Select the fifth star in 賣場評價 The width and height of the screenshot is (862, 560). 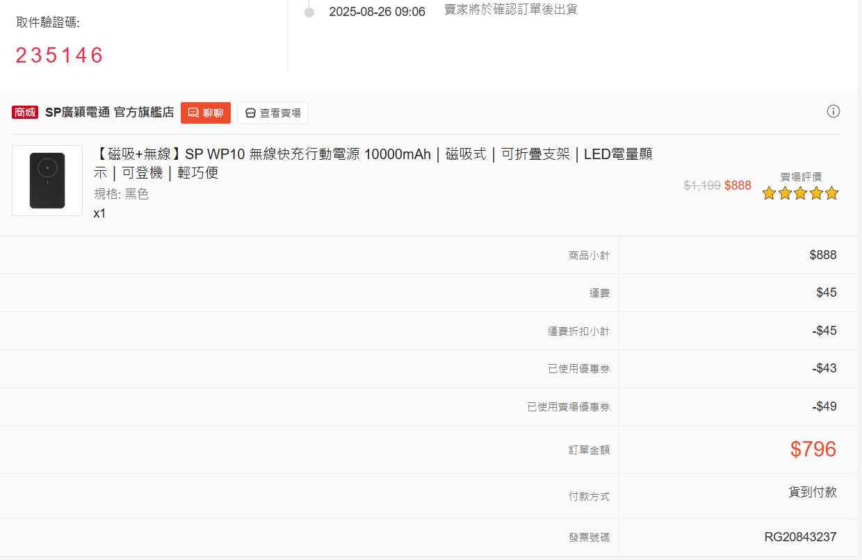tap(831, 194)
